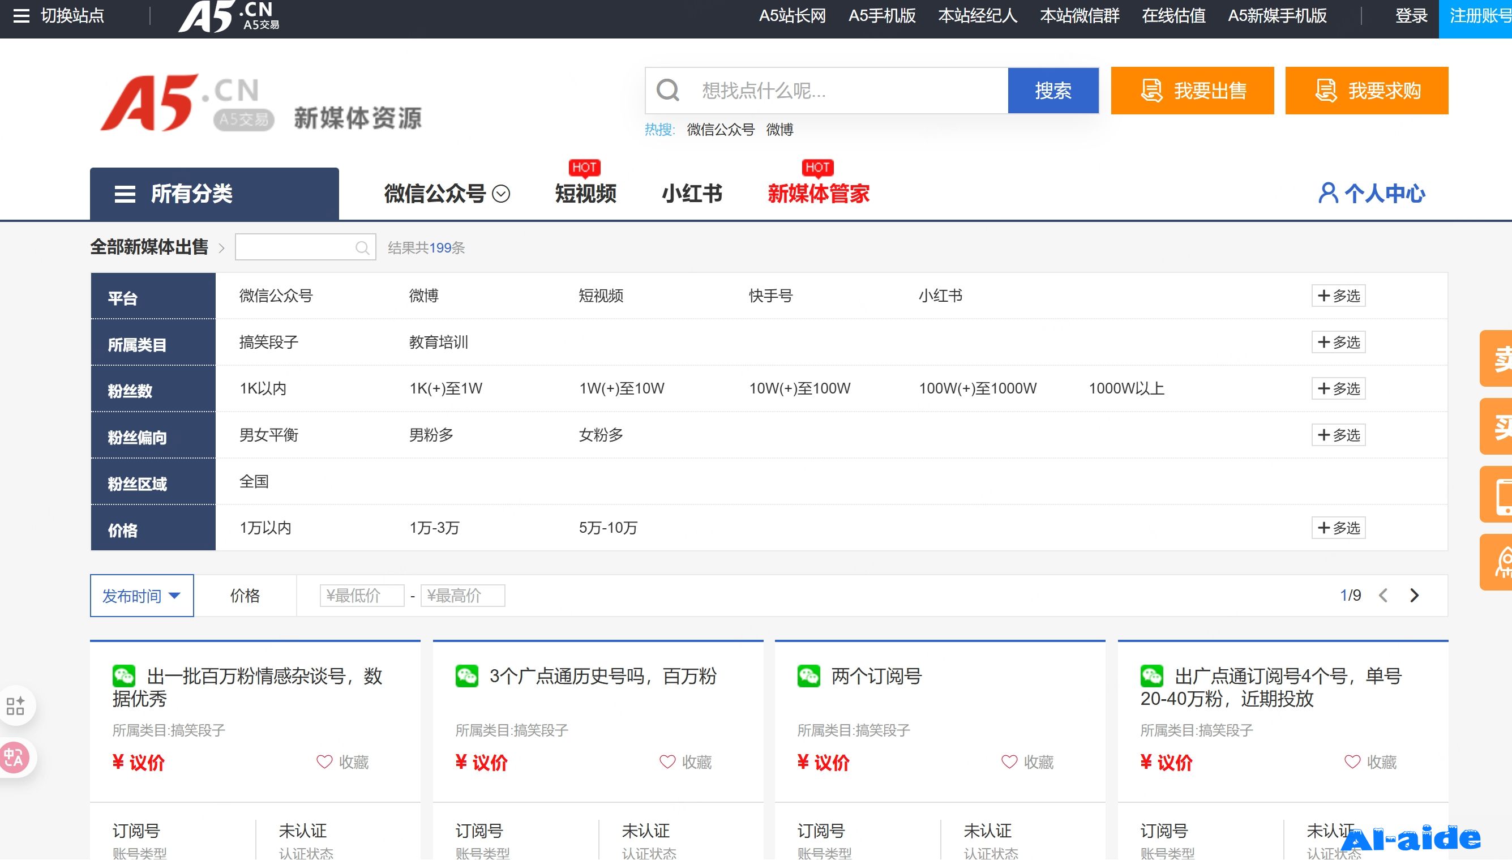This screenshot has height=860, width=1512.
Task: Open A5站长网 in top bar
Action: pos(793,16)
